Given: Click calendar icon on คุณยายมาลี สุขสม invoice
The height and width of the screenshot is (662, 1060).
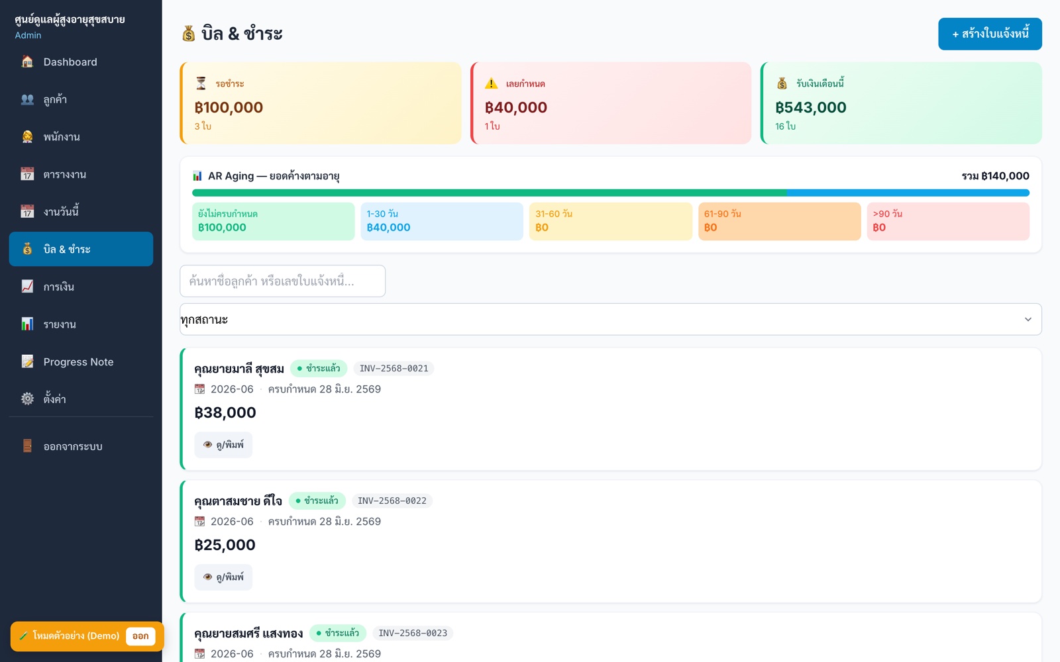Looking at the screenshot, I should click(x=199, y=389).
